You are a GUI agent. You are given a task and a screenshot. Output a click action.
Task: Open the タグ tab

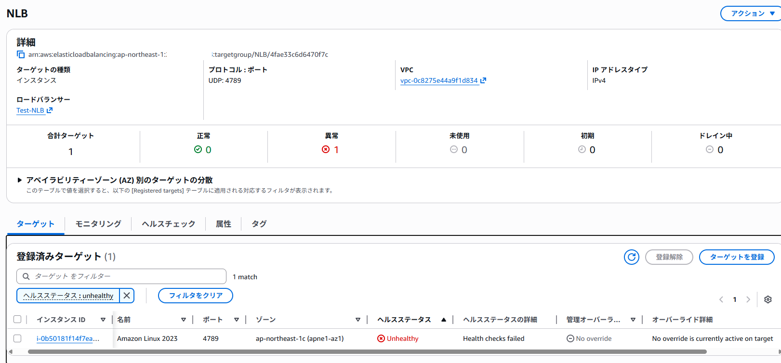(259, 224)
